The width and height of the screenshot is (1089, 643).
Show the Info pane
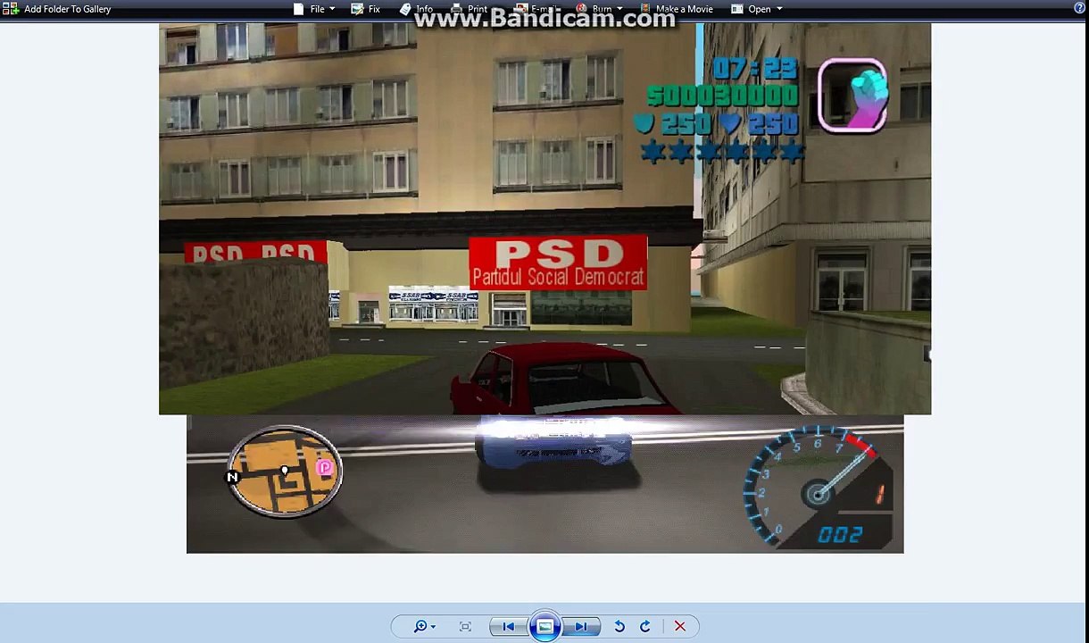[x=416, y=9]
